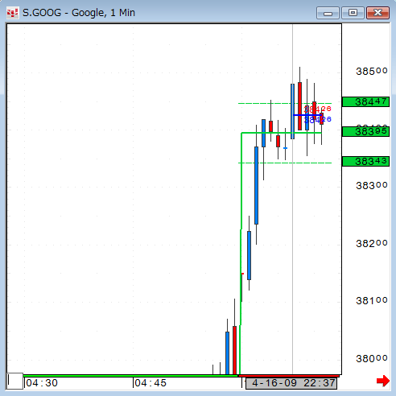The height and width of the screenshot is (396, 396).
Task: Click the white box at bottom-left of the time axis
Action: (x=14, y=381)
